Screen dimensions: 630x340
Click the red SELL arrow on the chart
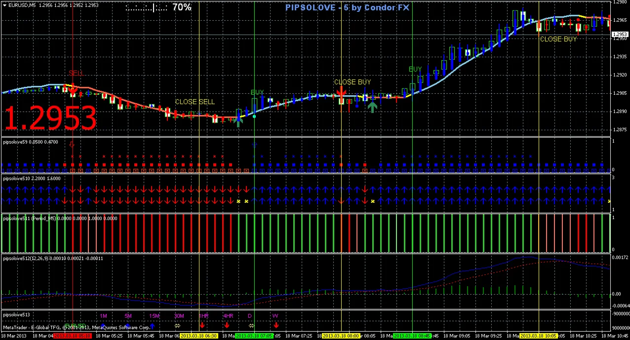point(73,90)
